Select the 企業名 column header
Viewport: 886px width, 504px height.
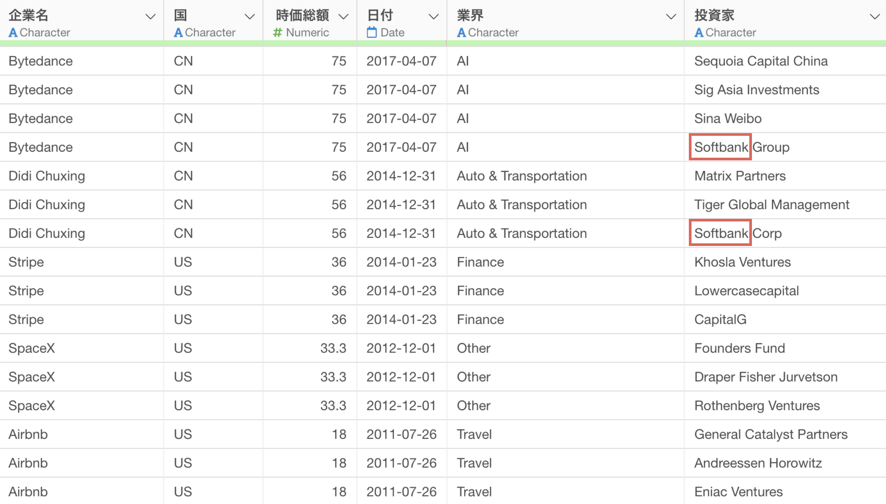click(x=82, y=21)
